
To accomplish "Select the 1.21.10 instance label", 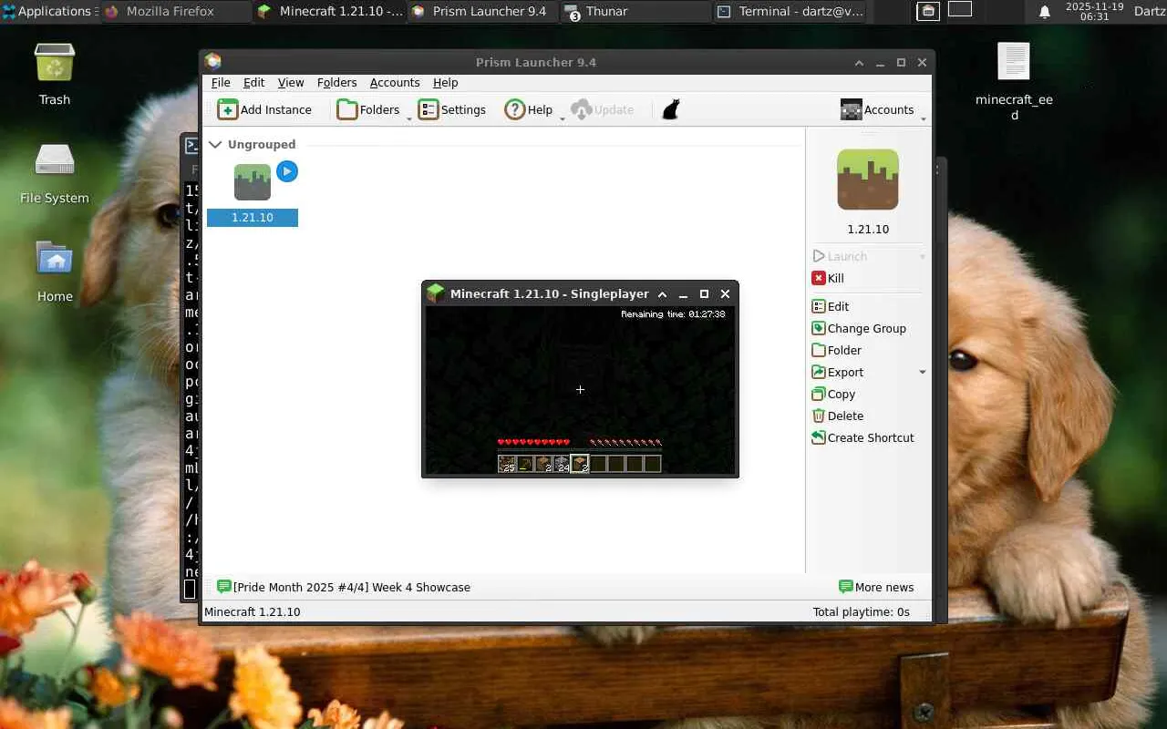I will [x=253, y=218].
